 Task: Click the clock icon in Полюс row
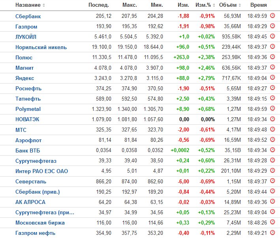click(272, 57)
